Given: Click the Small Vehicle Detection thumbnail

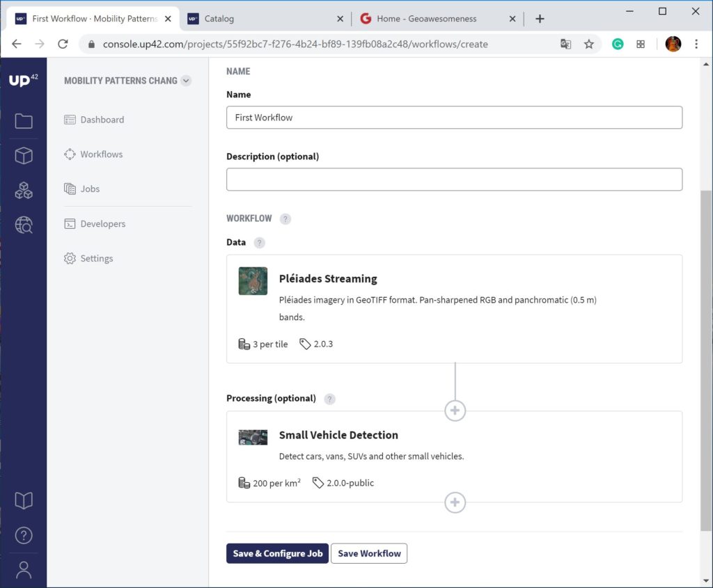Looking at the screenshot, I should (x=253, y=437).
